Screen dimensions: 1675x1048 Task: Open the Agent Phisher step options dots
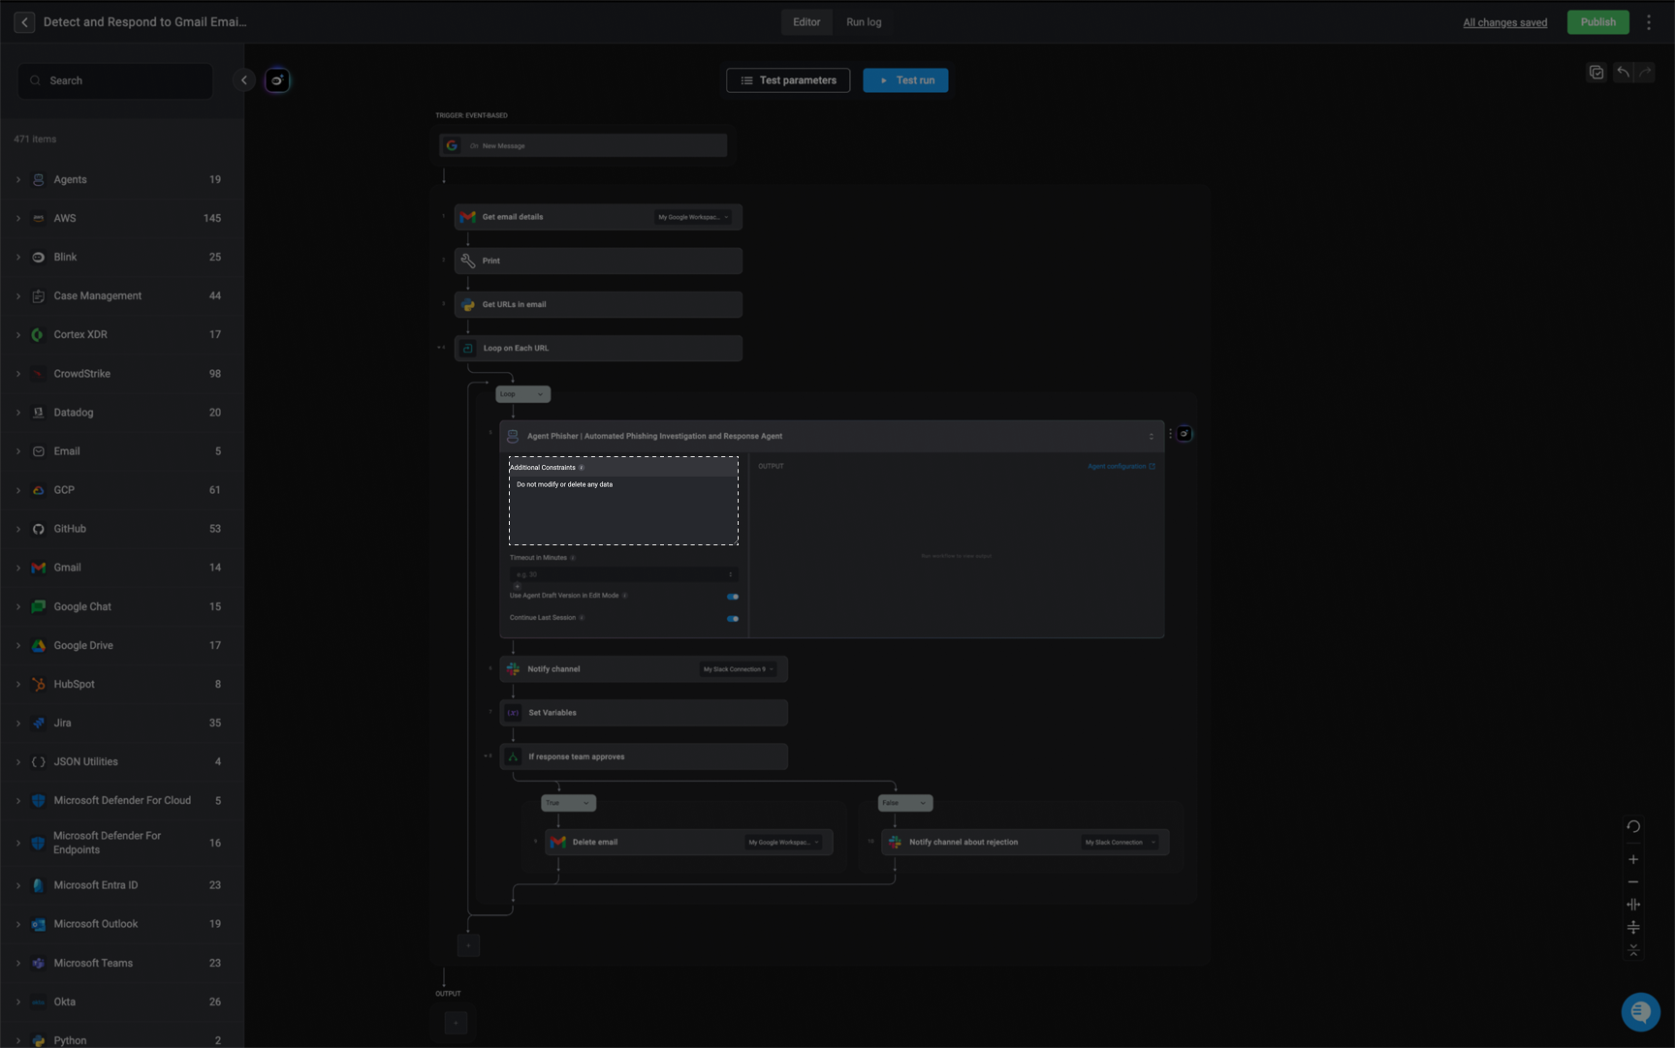[x=1170, y=434]
